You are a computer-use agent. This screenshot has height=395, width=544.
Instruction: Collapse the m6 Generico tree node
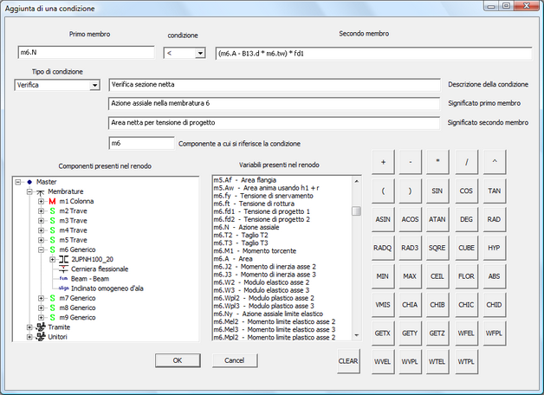pos(42,249)
